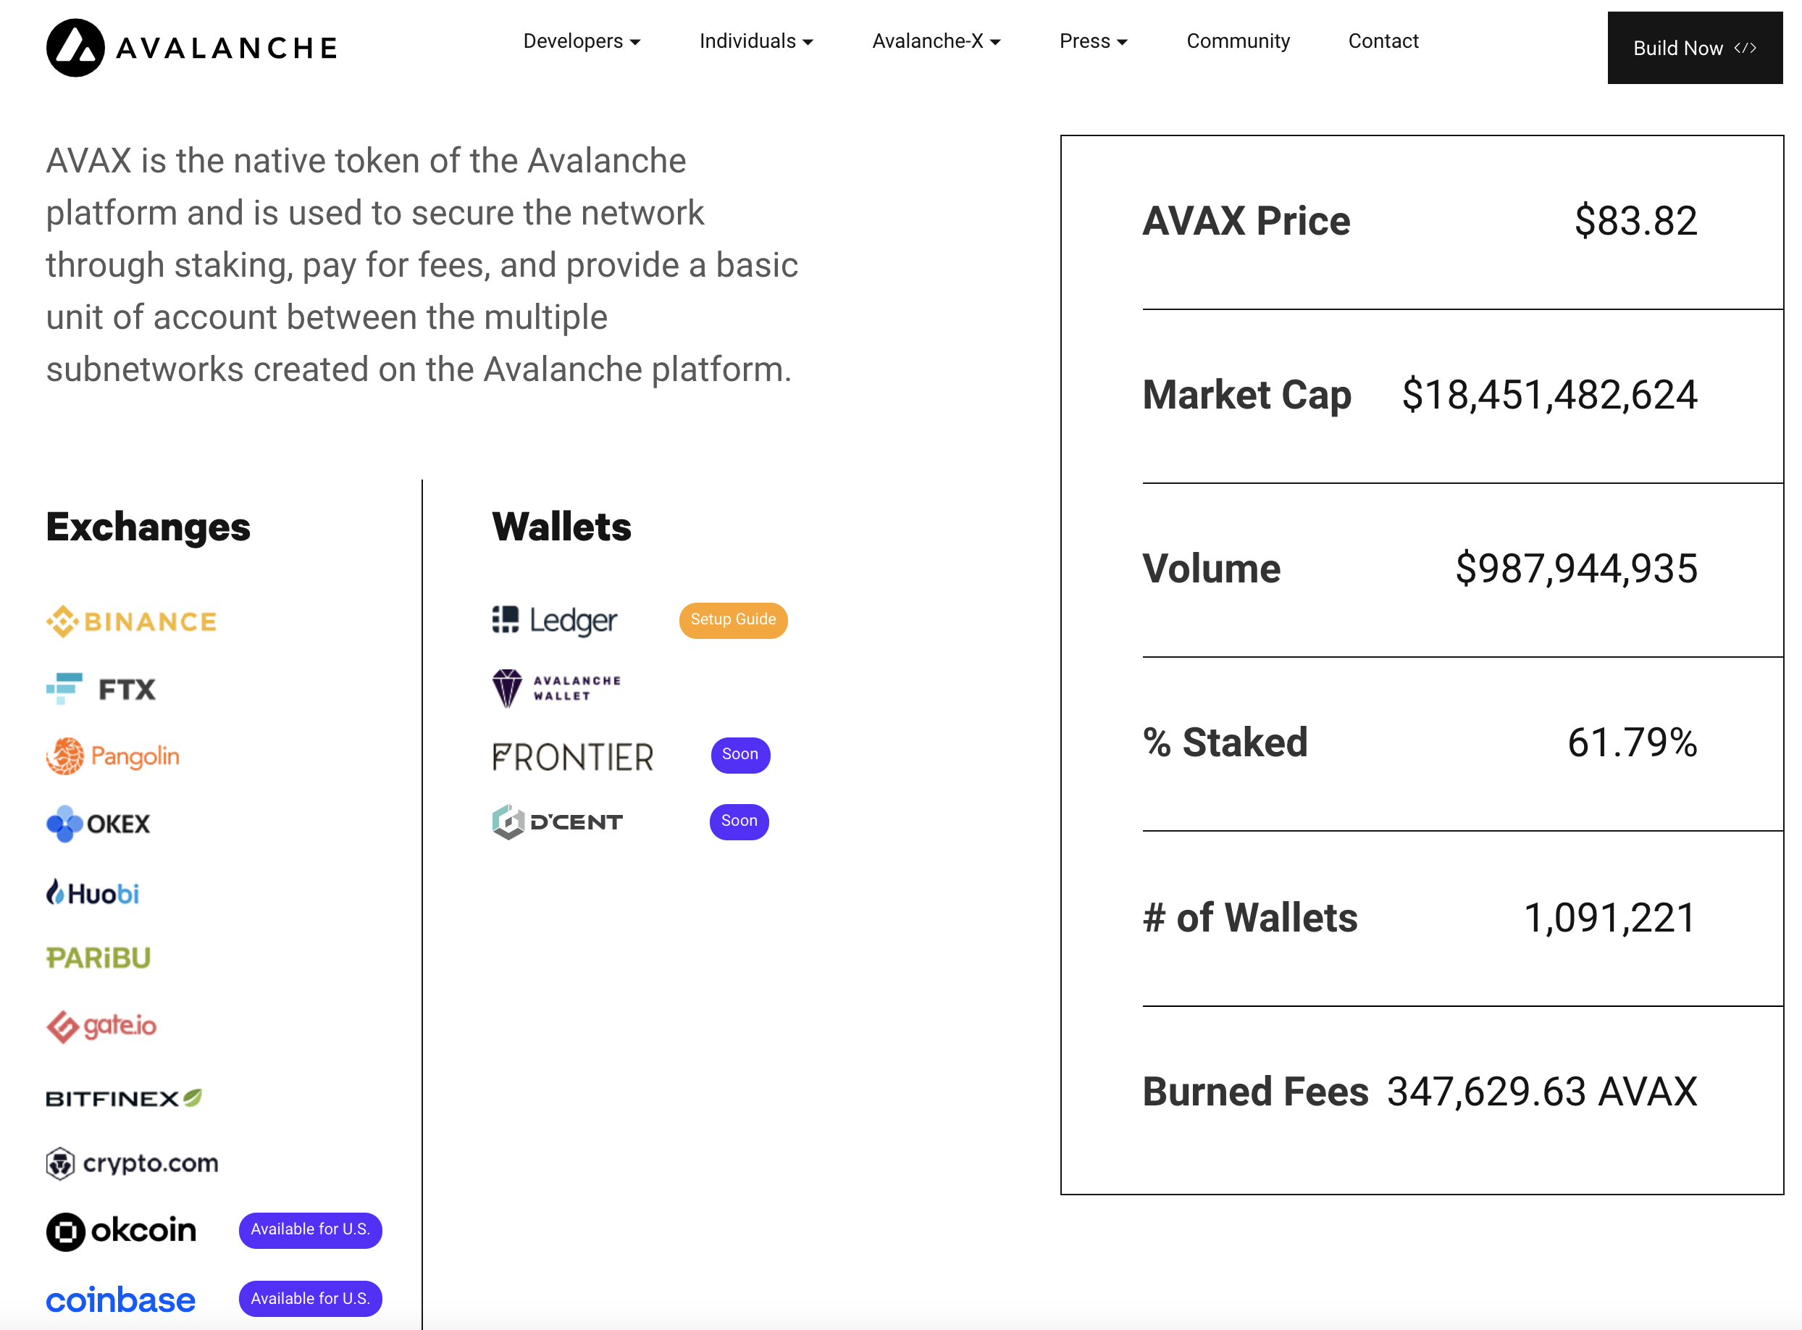Click the Avalanche logo in header
The image size is (1802, 1330).
191,49
